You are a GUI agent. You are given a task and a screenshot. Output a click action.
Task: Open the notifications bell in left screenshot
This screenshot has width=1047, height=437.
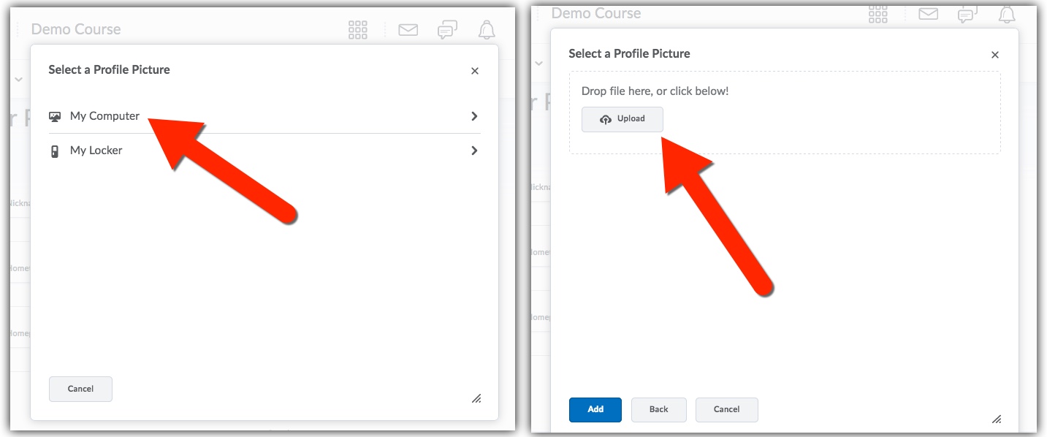tap(487, 30)
